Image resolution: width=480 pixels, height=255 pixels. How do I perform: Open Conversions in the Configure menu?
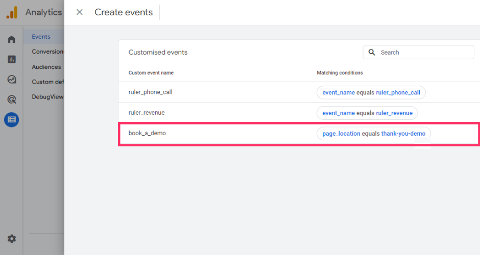coord(48,52)
